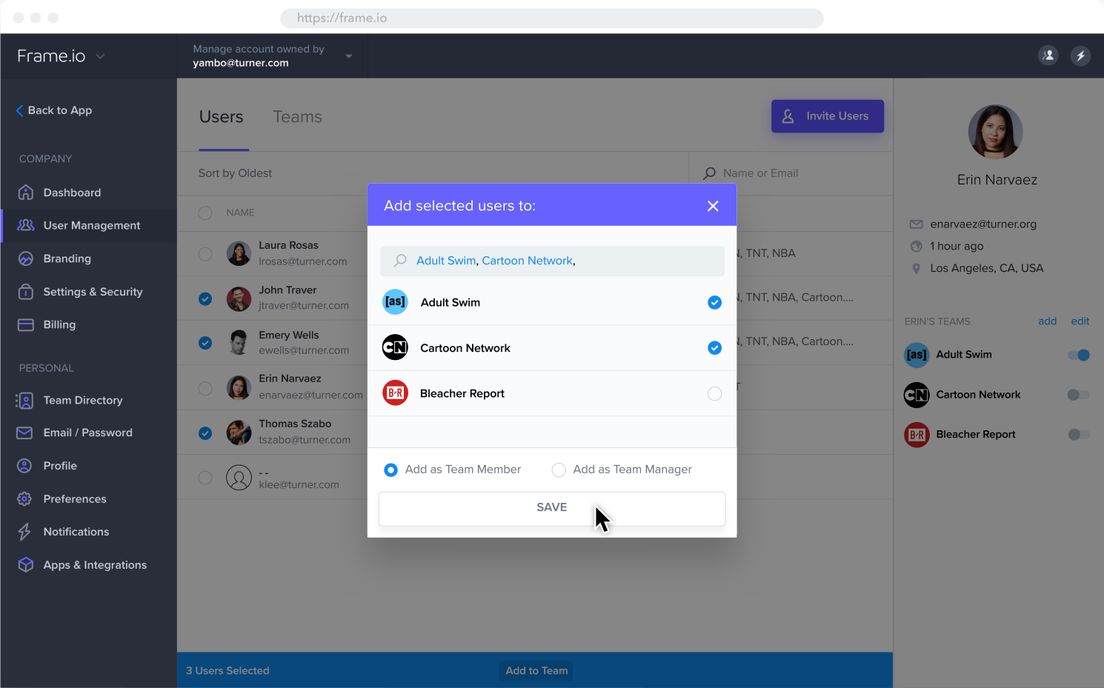Check Bleacher Report in the team list
The image size is (1104, 688).
point(714,394)
